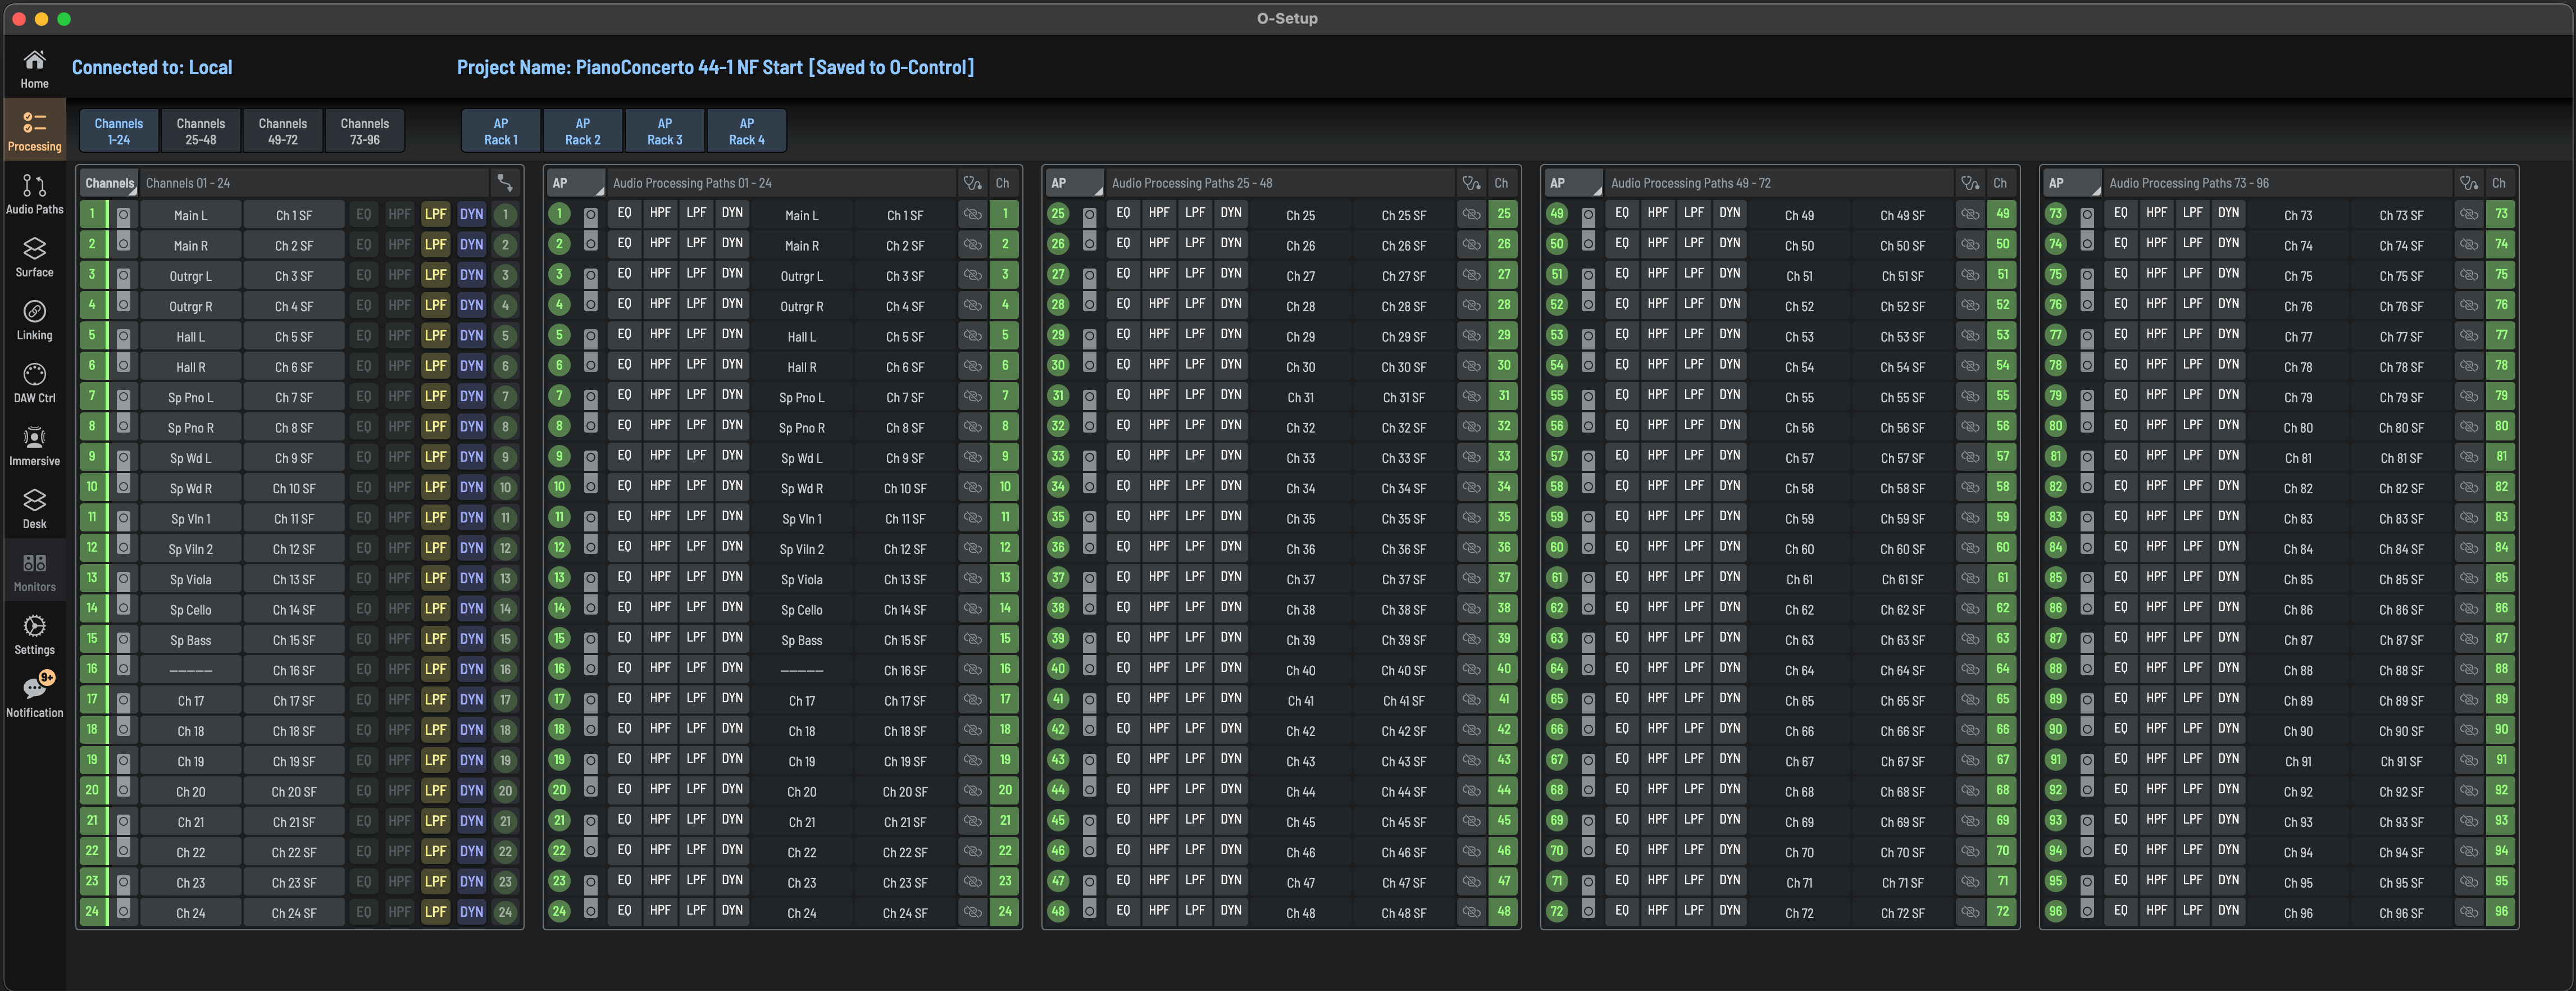
Task: Go to the Linking page
Action: [x=34, y=320]
